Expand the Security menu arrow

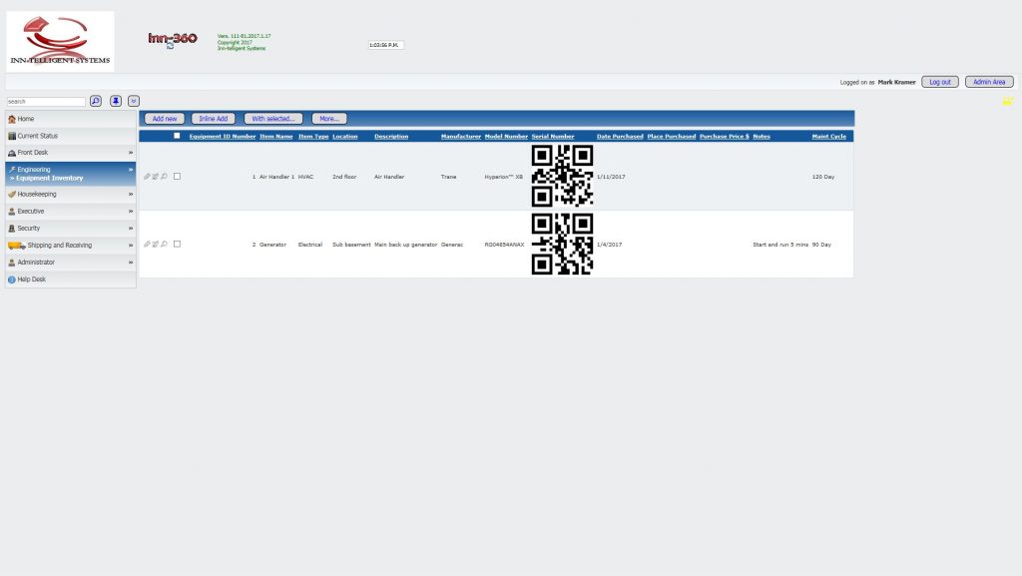pyautogui.click(x=131, y=228)
